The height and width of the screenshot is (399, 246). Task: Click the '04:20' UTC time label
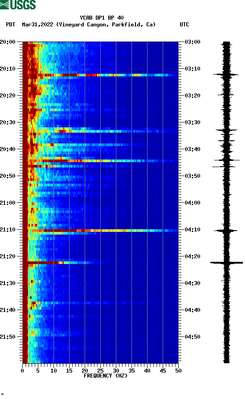[193, 256]
